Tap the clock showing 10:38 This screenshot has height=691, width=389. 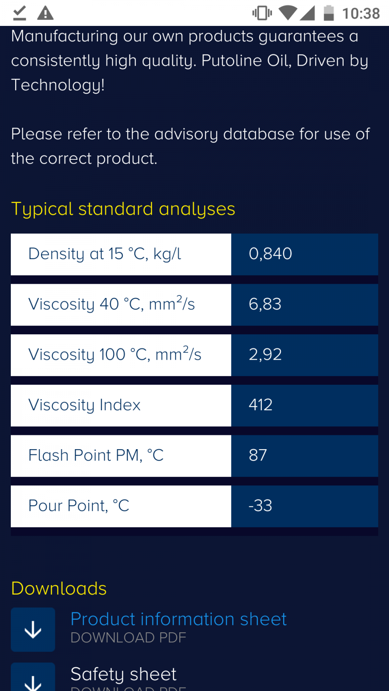tap(361, 13)
